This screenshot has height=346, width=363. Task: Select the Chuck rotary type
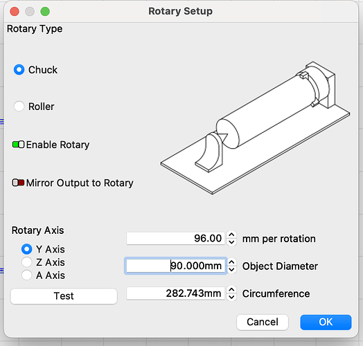19,70
